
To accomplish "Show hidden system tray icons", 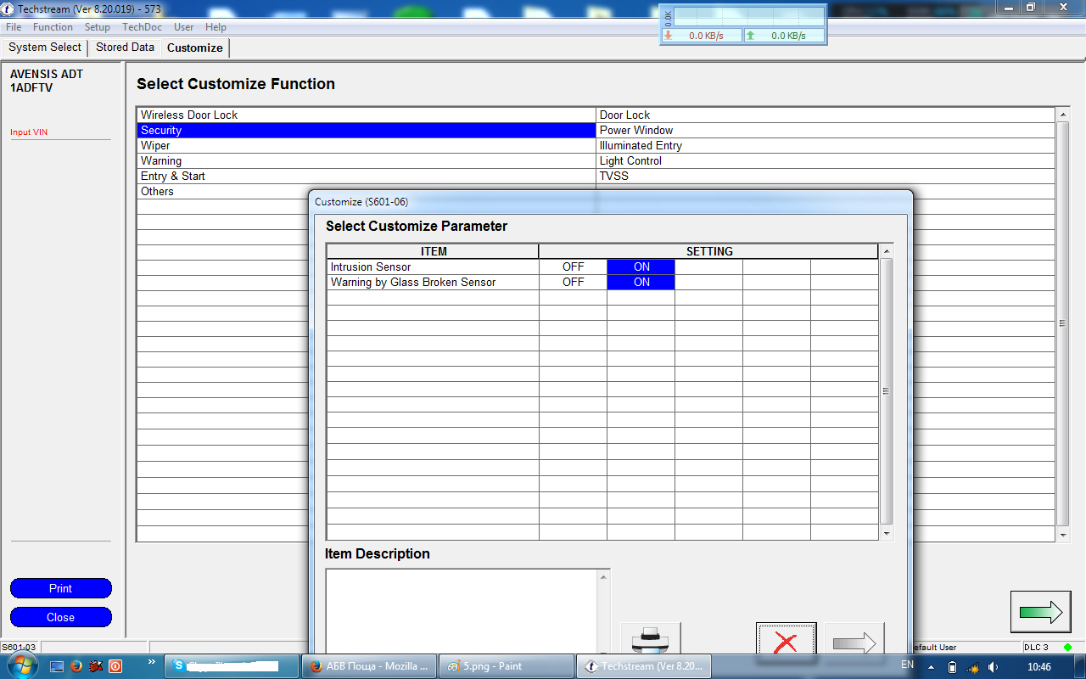I will pos(931,667).
